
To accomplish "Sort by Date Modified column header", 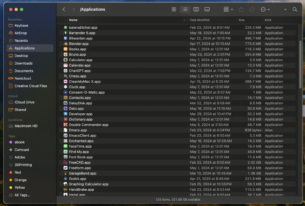I will 200,20.
